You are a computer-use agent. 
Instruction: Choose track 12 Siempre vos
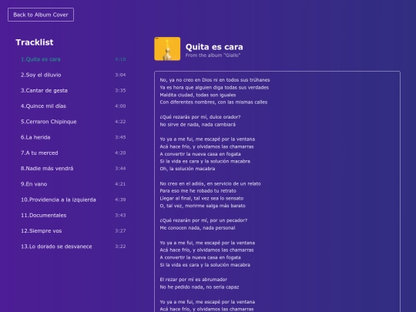coord(73,231)
